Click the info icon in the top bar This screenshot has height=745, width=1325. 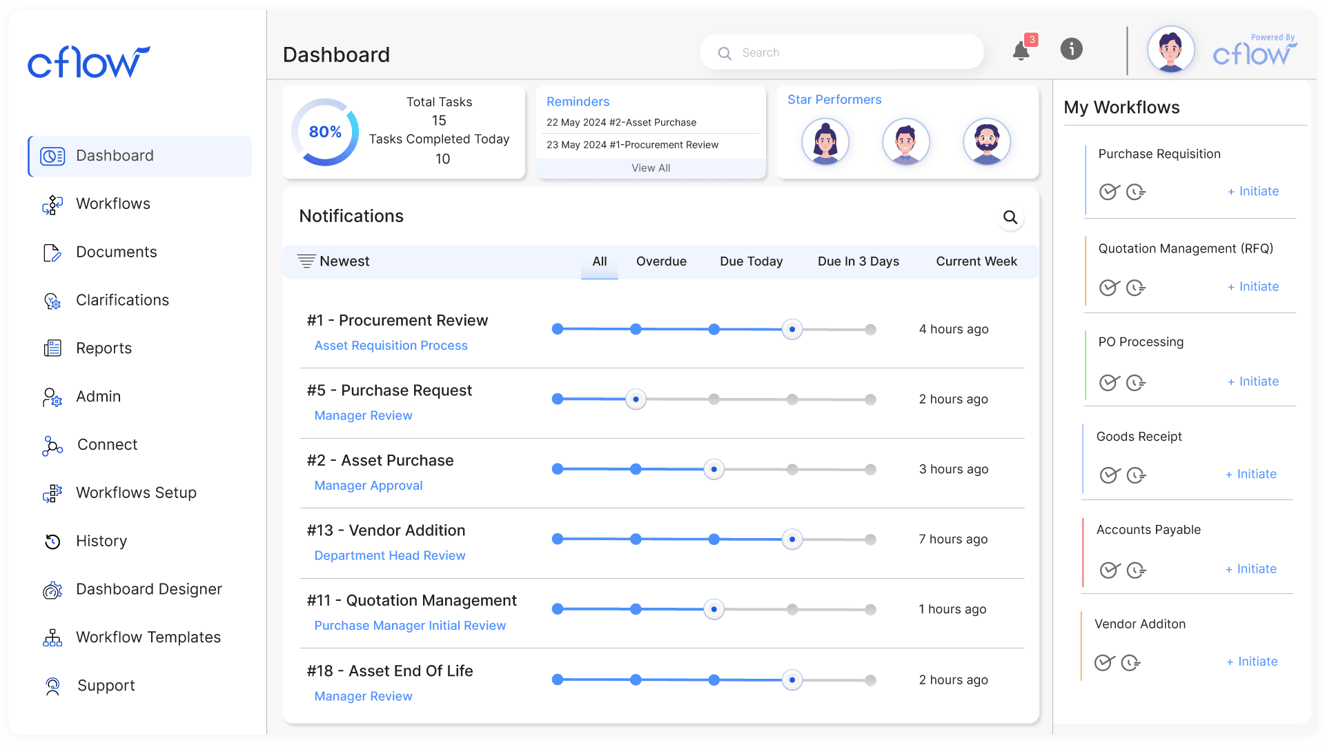(1071, 48)
